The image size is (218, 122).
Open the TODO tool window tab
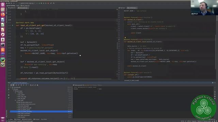(44, 119)
